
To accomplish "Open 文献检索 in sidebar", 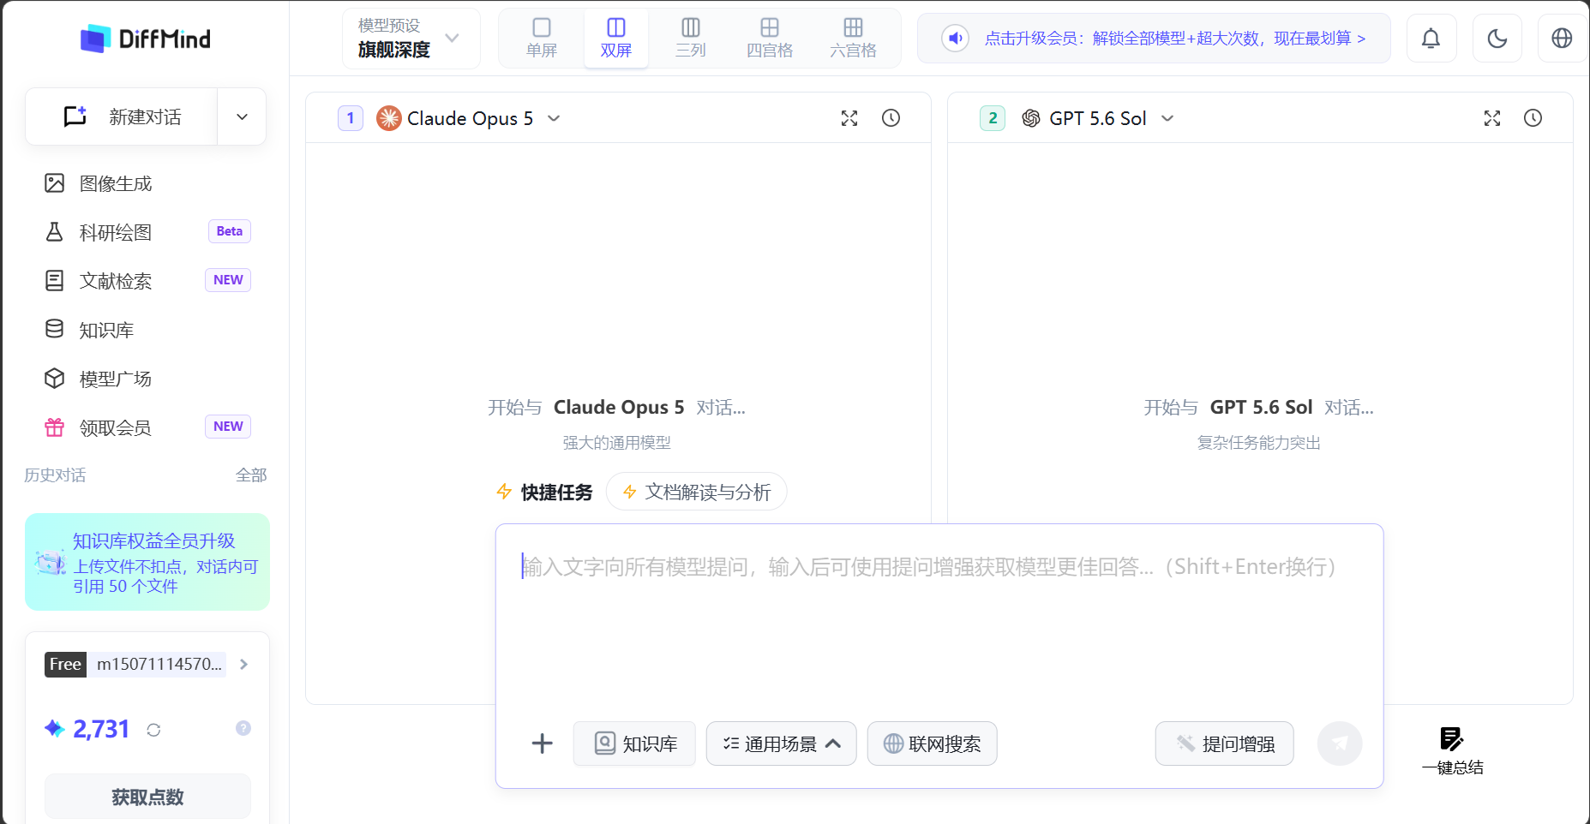I will pos(146,281).
